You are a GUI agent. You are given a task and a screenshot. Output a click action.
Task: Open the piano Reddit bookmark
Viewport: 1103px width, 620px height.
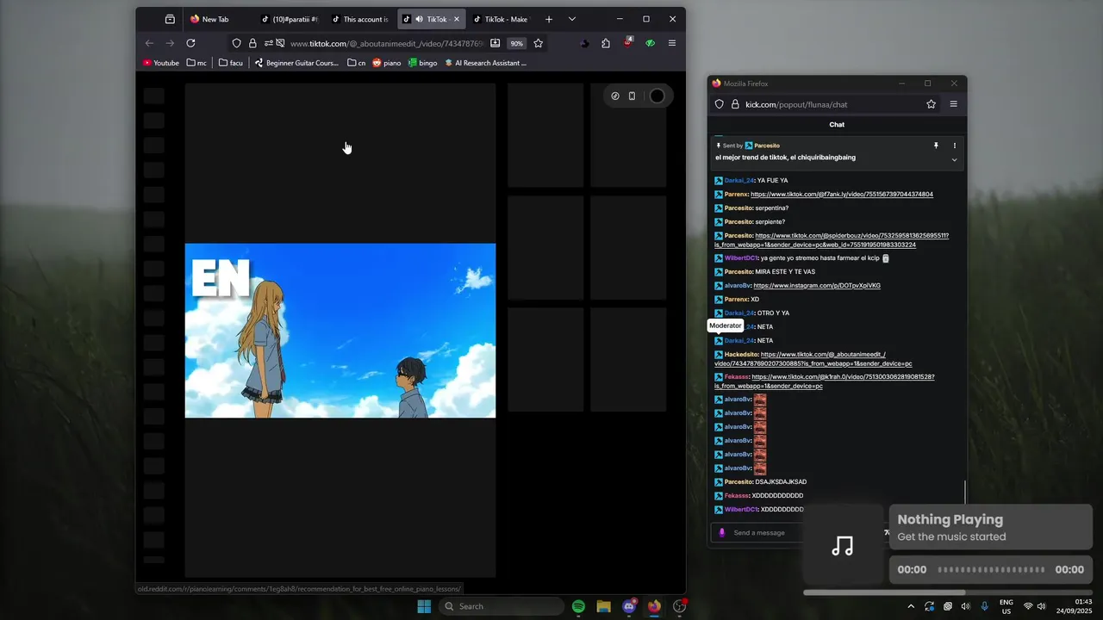[x=387, y=63]
